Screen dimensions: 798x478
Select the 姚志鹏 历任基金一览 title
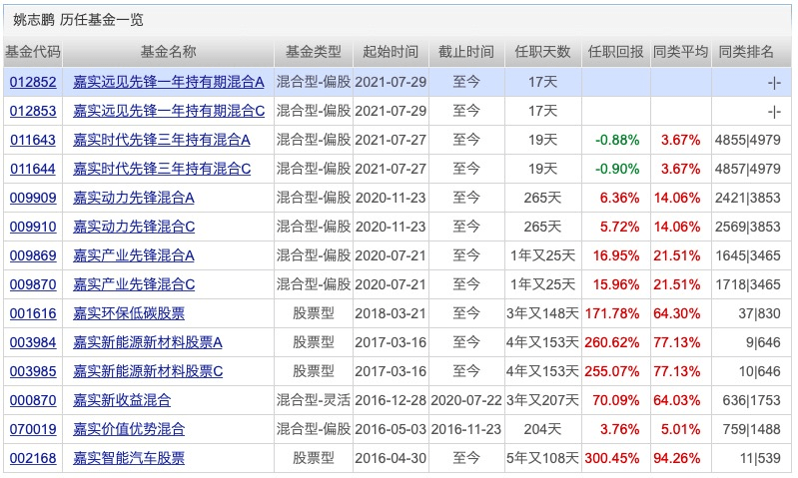pos(78,20)
